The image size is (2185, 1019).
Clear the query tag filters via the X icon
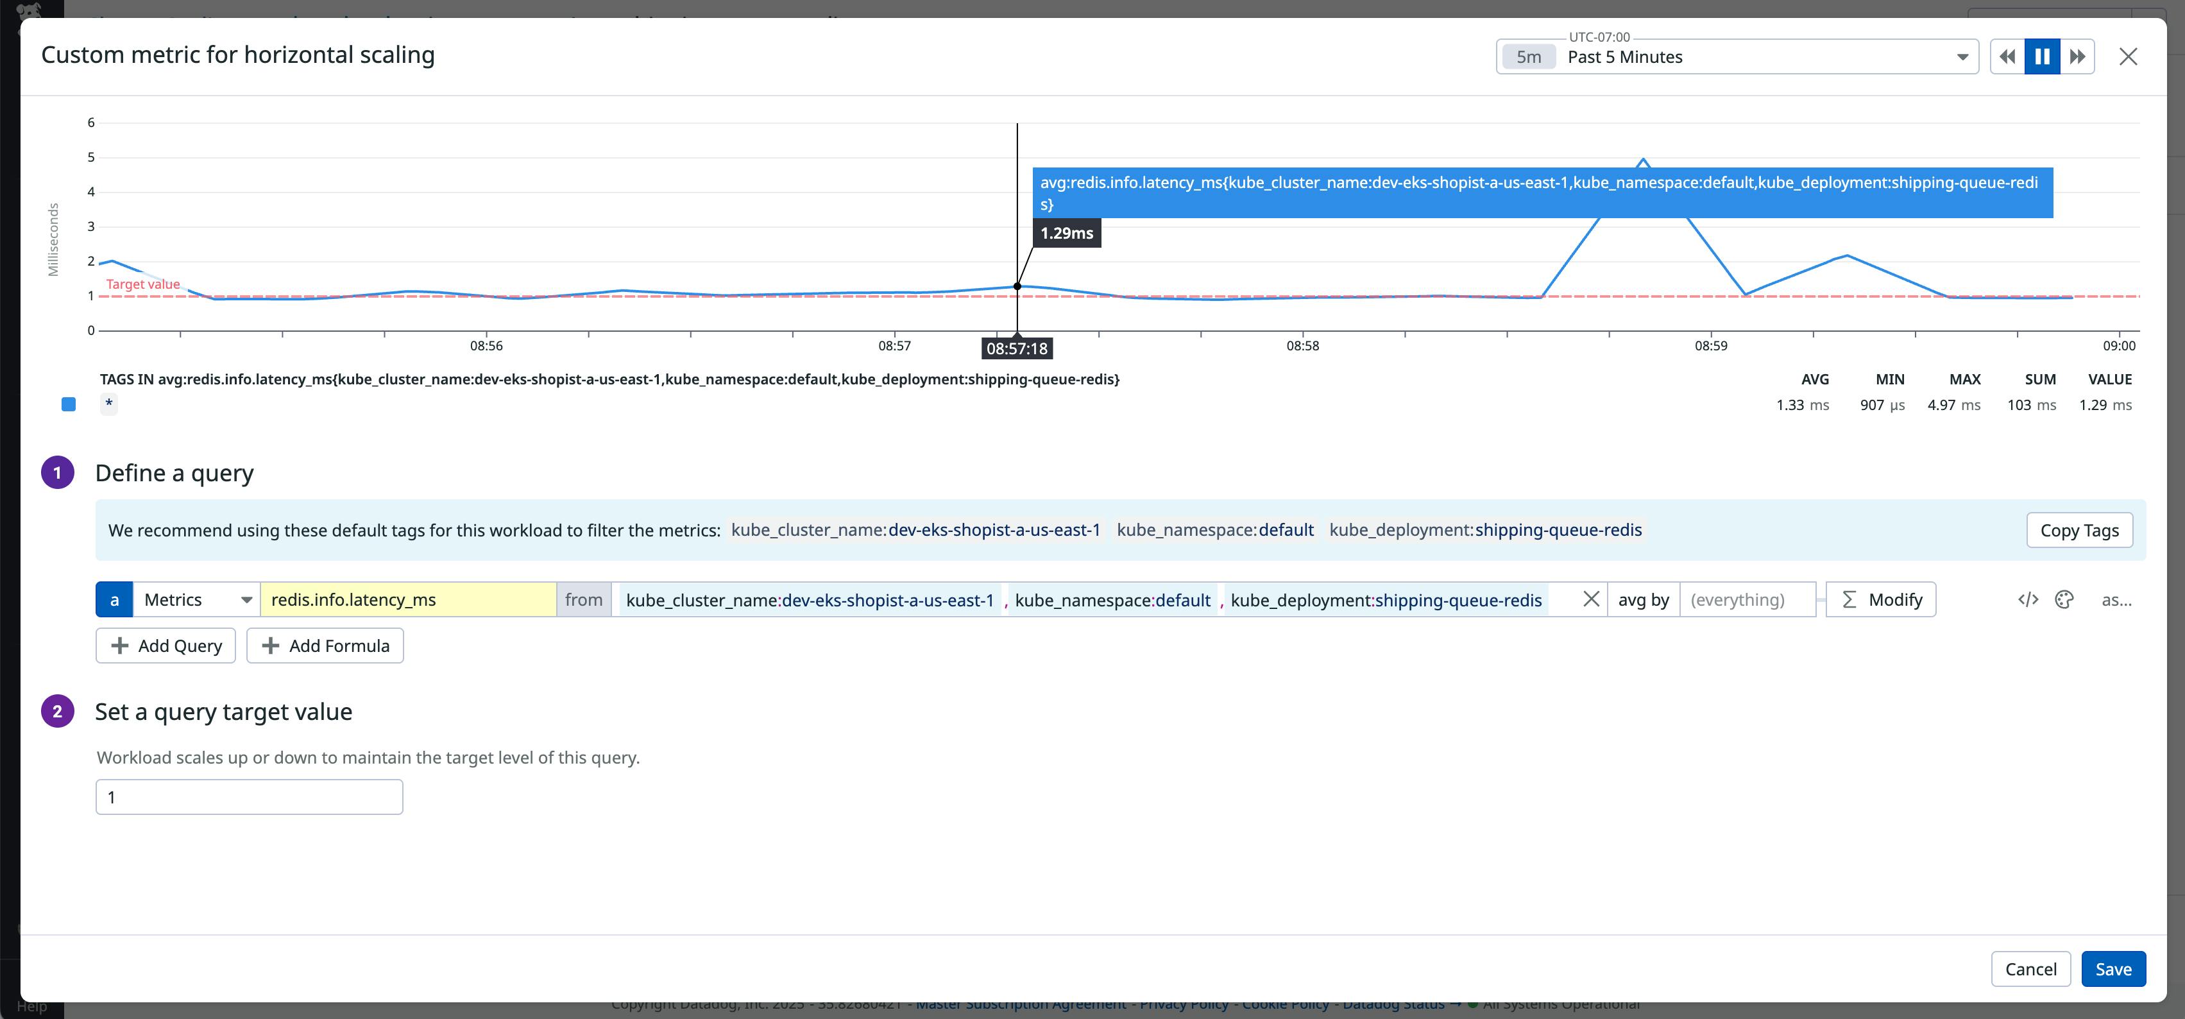click(1591, 598)
